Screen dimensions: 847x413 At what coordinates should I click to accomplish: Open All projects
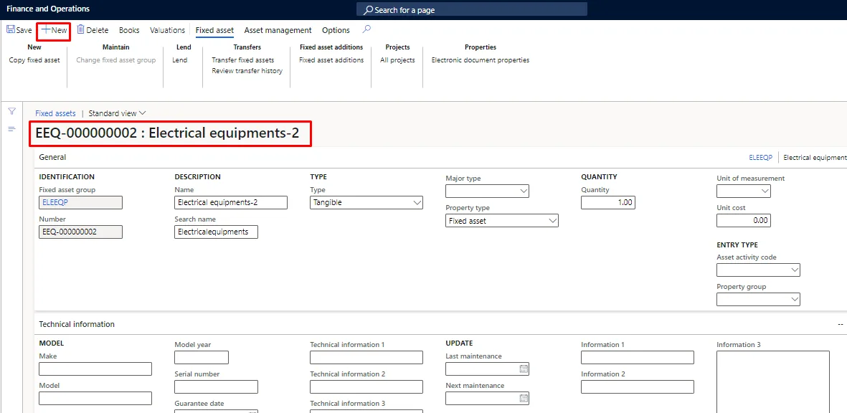[x=397, y=60]
